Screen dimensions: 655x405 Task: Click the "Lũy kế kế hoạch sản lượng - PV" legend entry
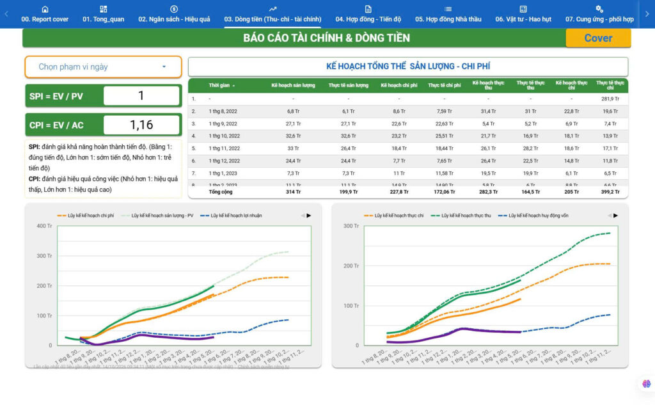[157, 216]
